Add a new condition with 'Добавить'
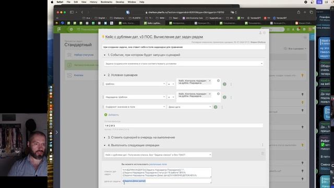 (x=111, y=115)
